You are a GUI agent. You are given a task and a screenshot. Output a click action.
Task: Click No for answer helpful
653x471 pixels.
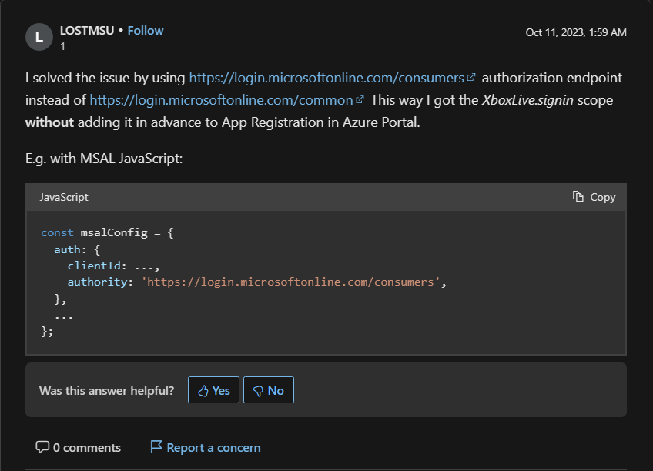(268, 390)
